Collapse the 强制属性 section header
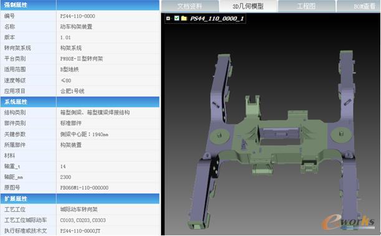 click(x=80, y=5)
